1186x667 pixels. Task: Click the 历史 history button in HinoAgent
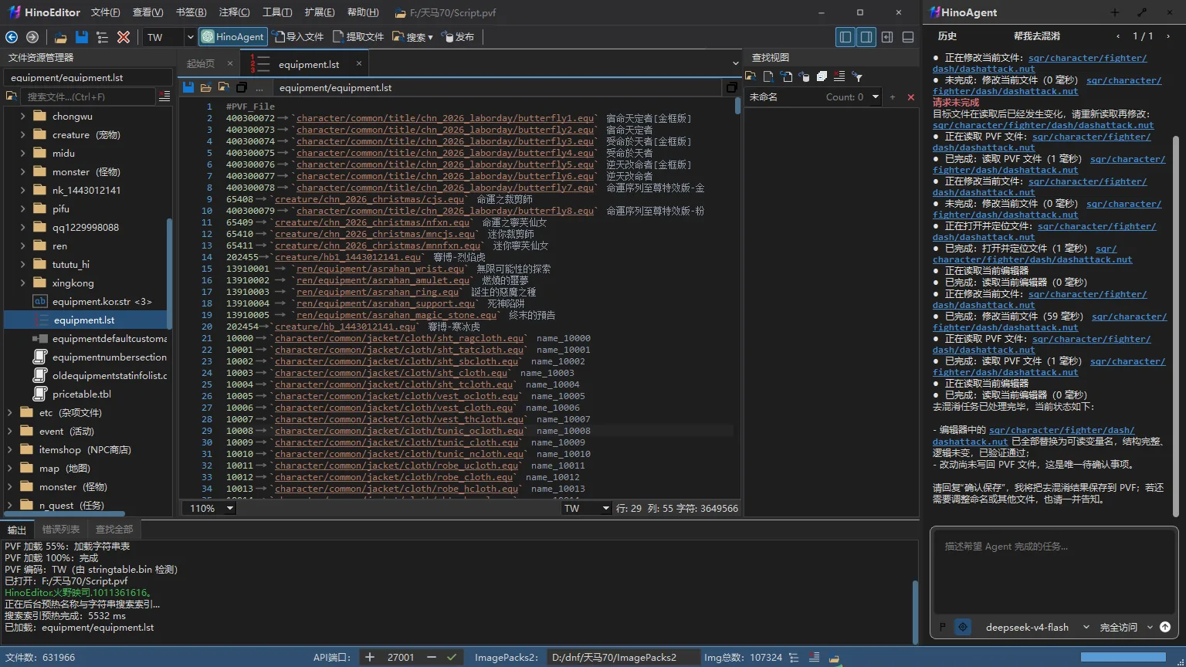click(x=947, y=36)
